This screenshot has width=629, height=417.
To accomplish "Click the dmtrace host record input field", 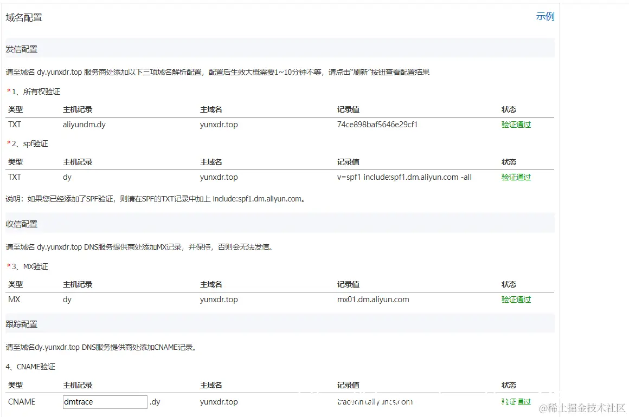I will (105, 402).
